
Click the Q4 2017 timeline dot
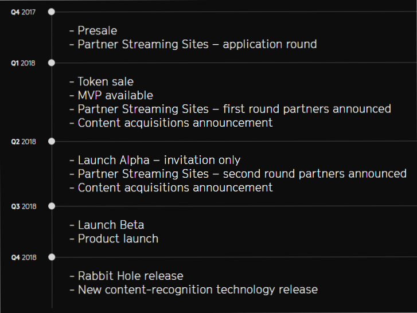point(52,12)
